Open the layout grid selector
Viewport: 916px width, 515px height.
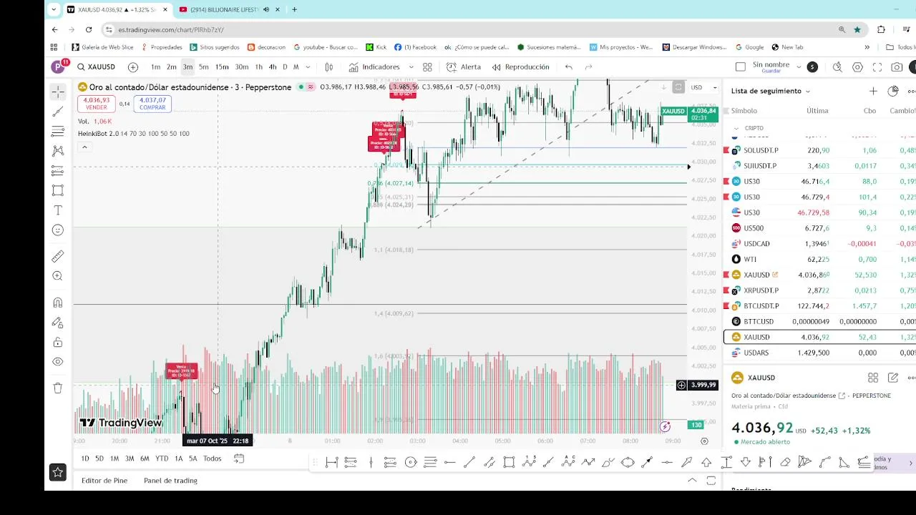427,67
